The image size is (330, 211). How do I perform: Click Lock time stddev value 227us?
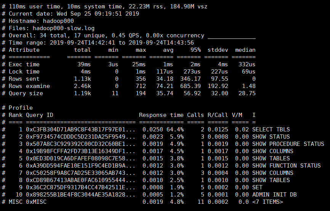[219, 72]
